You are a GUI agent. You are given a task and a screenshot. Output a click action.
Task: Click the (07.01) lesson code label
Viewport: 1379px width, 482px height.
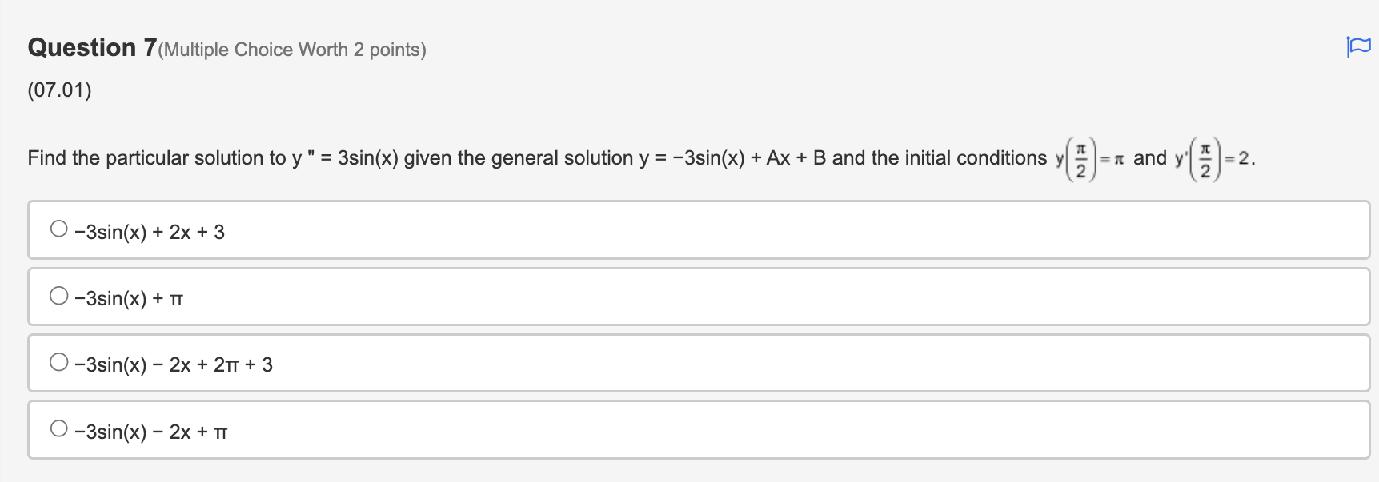[x=59, y=89]
